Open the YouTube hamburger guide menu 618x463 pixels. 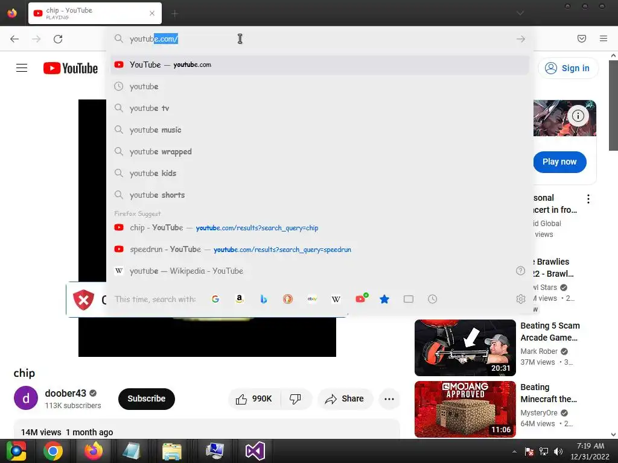point(22,68)
